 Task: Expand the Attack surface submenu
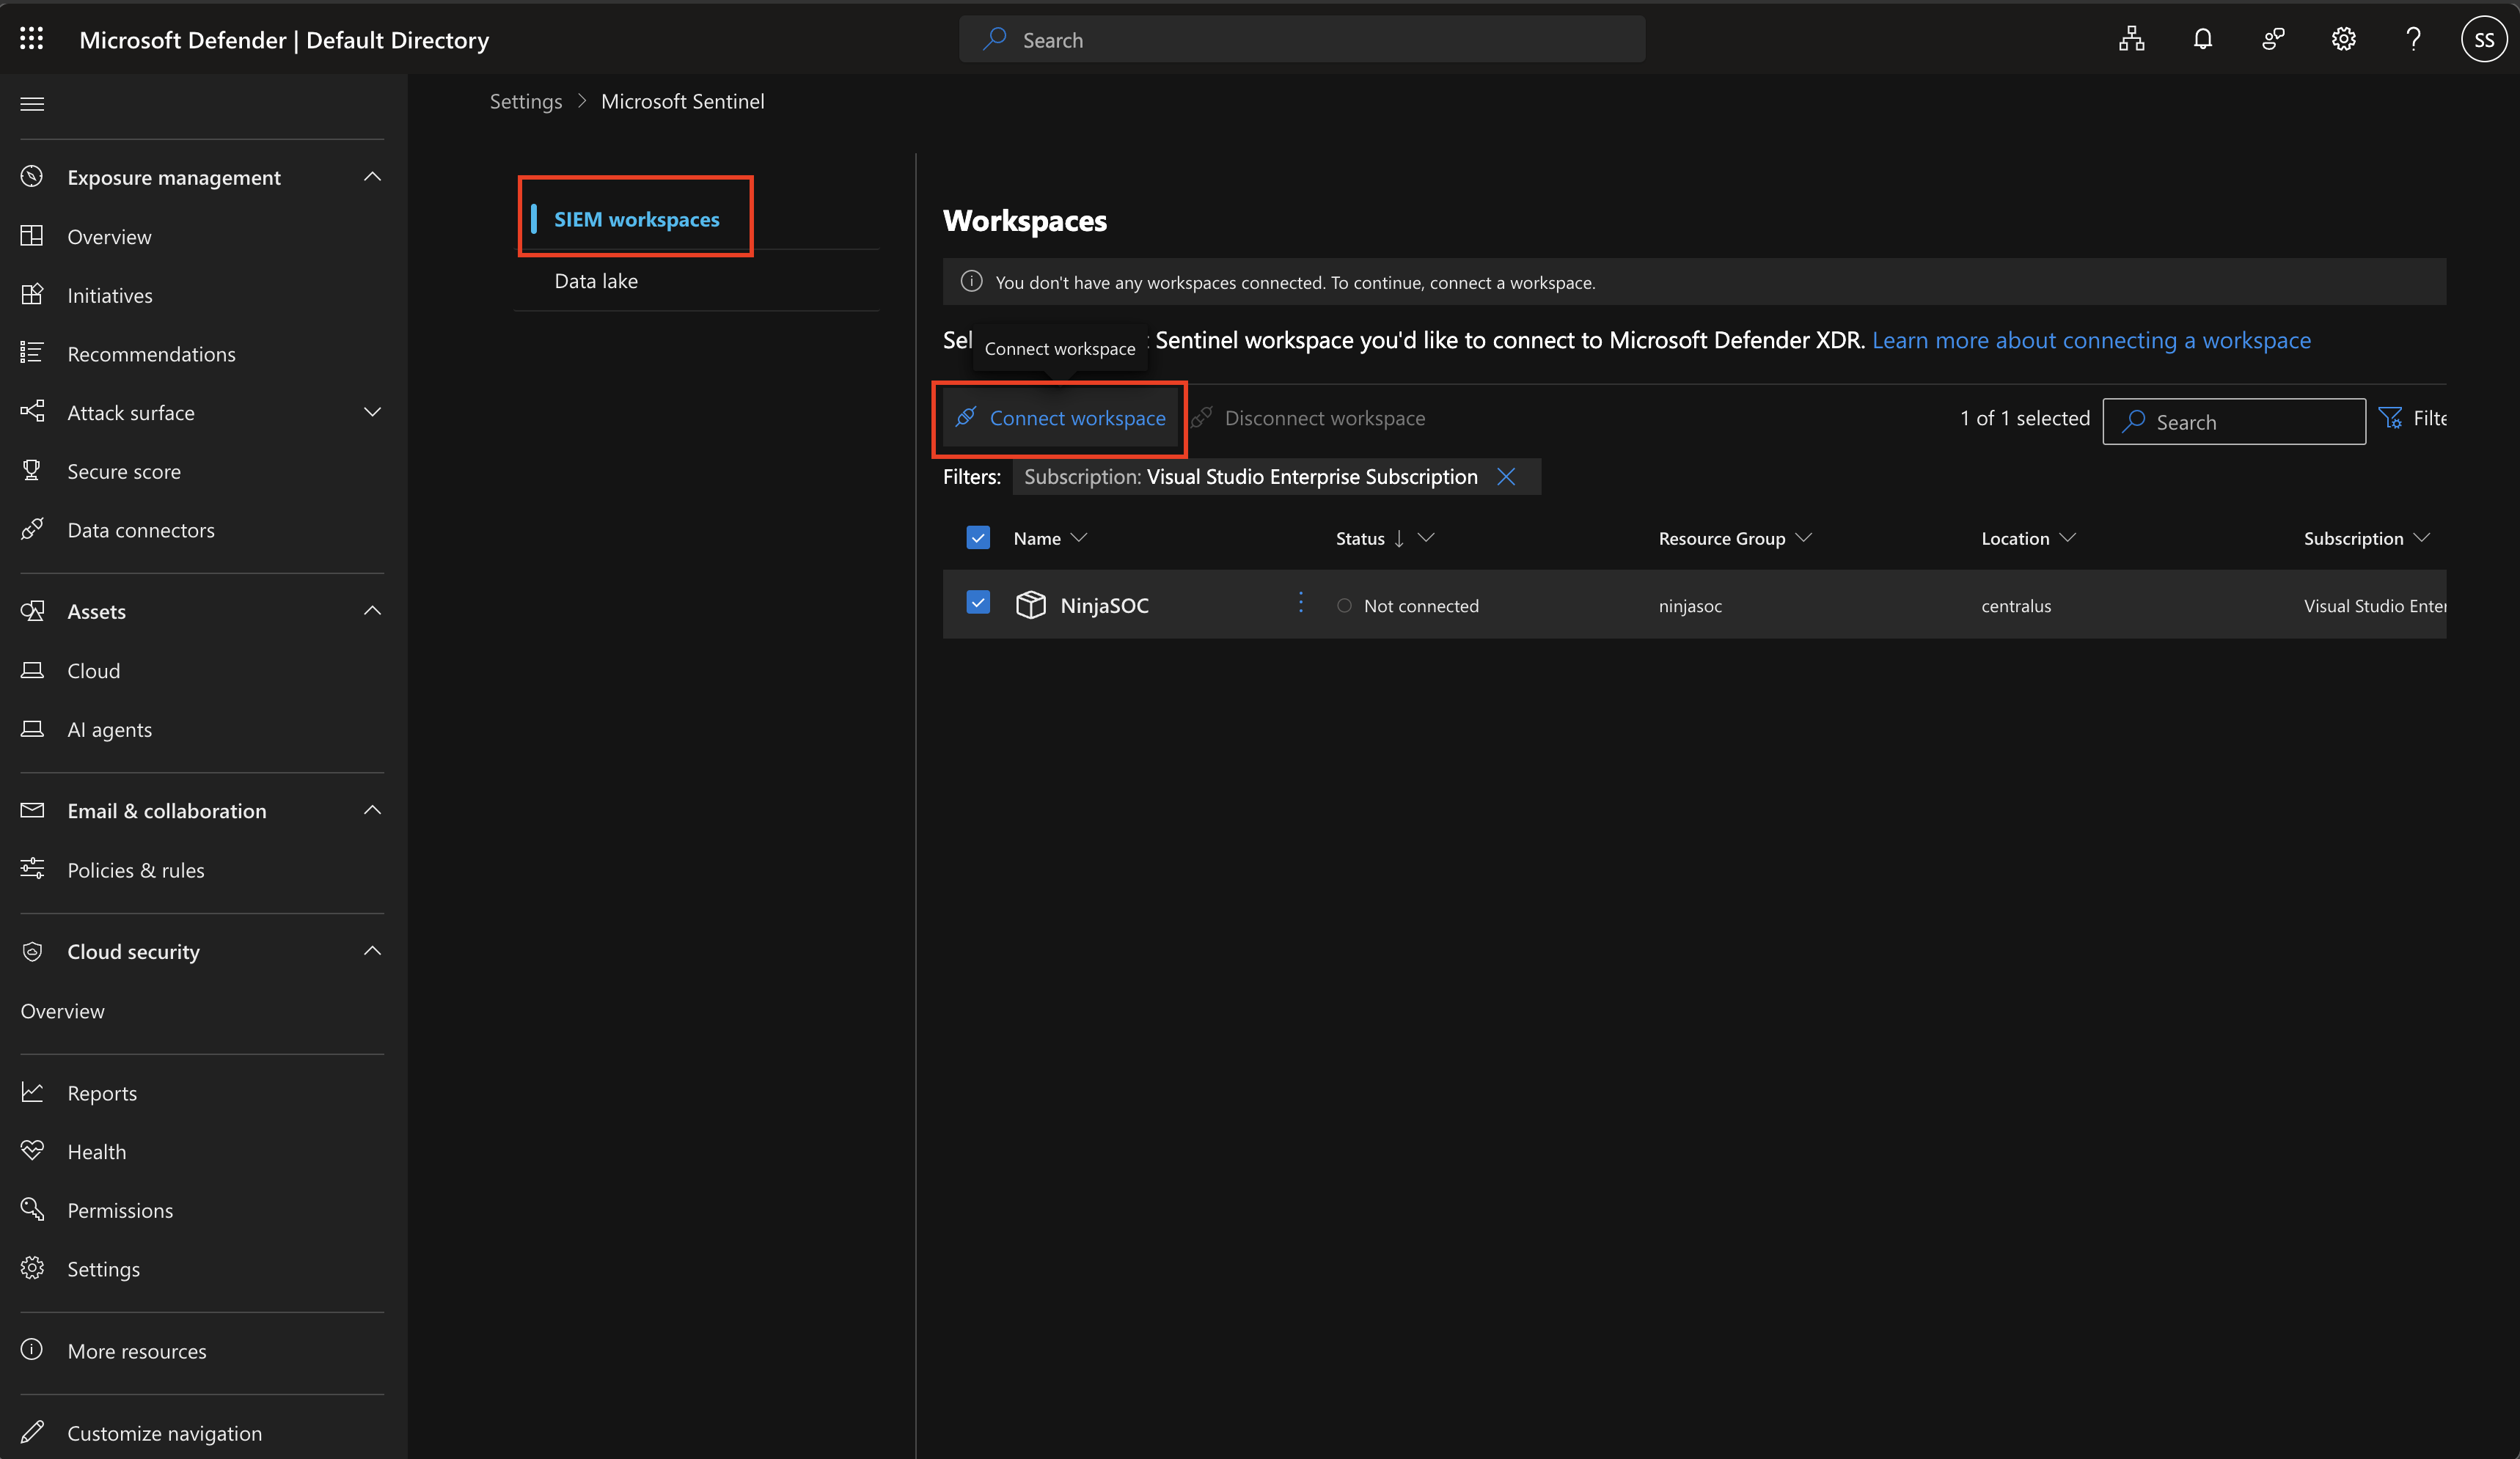(x=372, y=412)
